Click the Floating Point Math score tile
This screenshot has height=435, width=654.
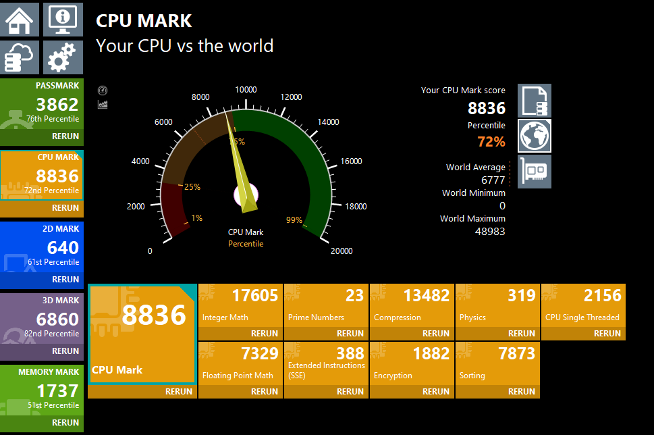[x=240, y=363]
